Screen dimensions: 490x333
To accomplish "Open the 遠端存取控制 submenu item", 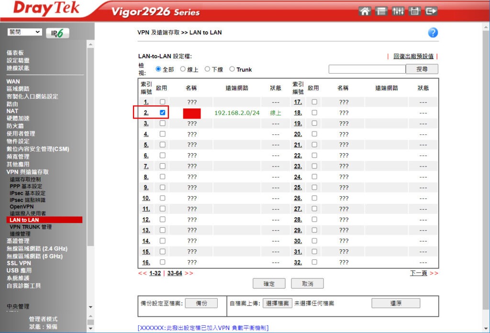I will [25, 179].
